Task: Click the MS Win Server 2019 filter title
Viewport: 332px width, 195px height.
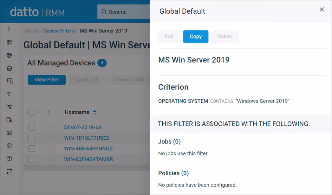Action: point(194,60)
